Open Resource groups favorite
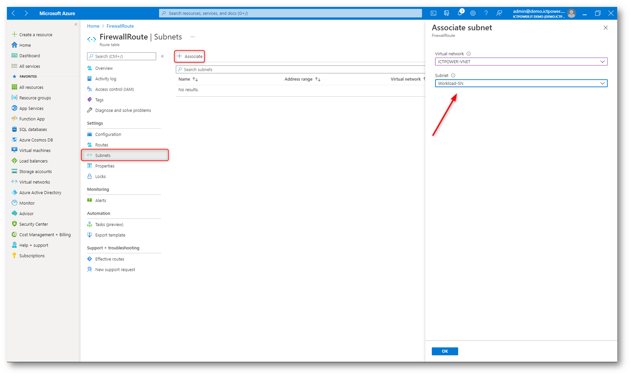631x376 pixels. [35, 98]
